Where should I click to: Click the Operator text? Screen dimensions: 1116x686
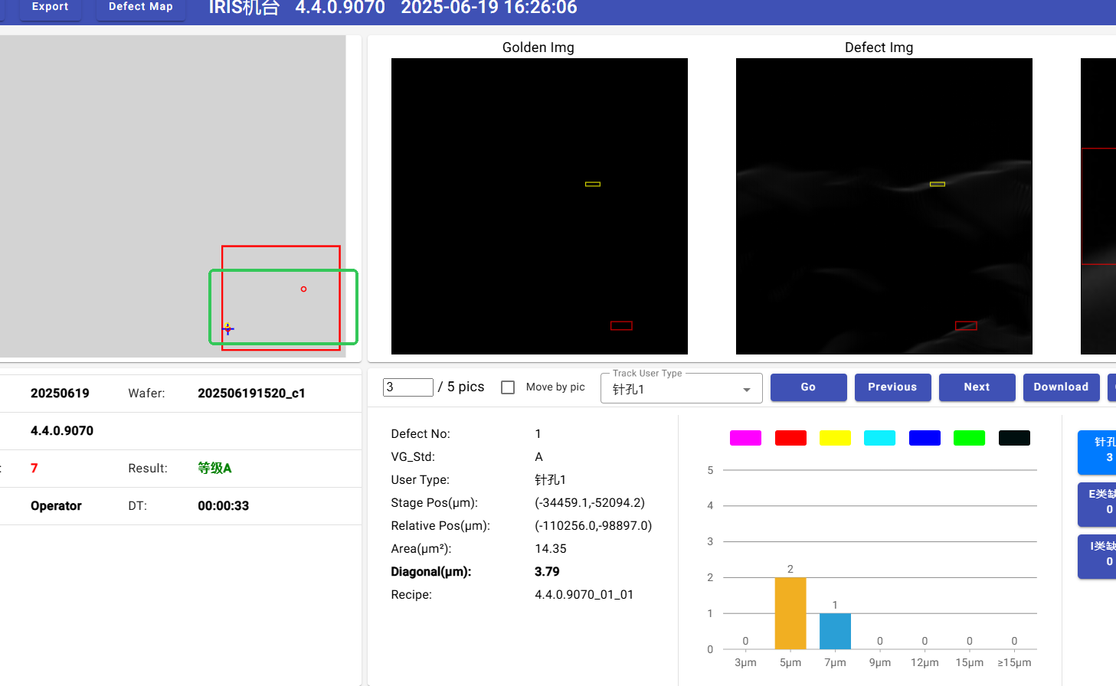click(56, 506)
